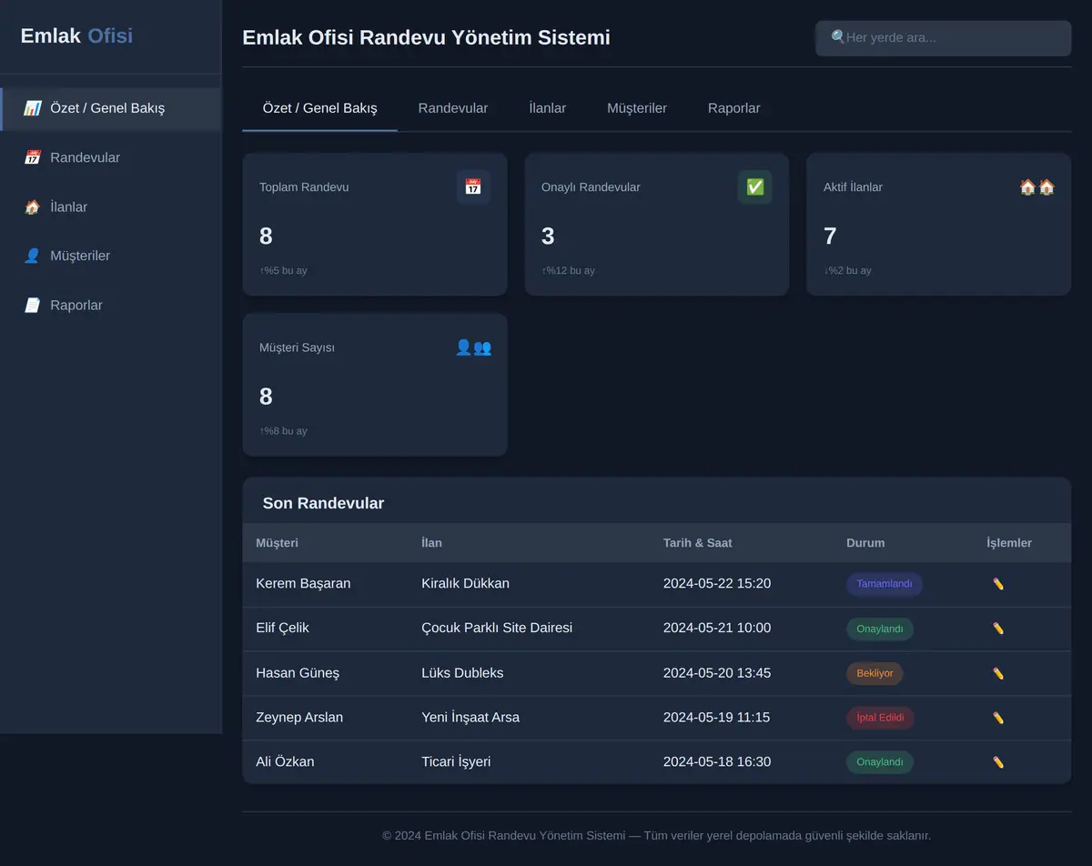Open Raporlar in the sidebar

pos(111,306)
